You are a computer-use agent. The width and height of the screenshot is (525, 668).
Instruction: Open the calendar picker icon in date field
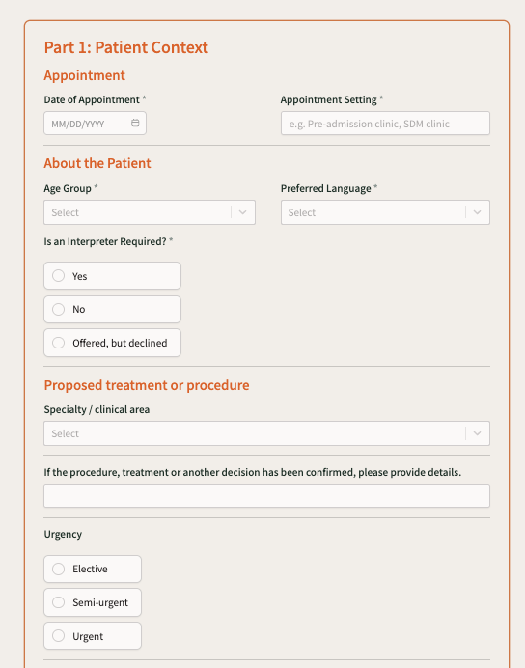tap(135, 124)
